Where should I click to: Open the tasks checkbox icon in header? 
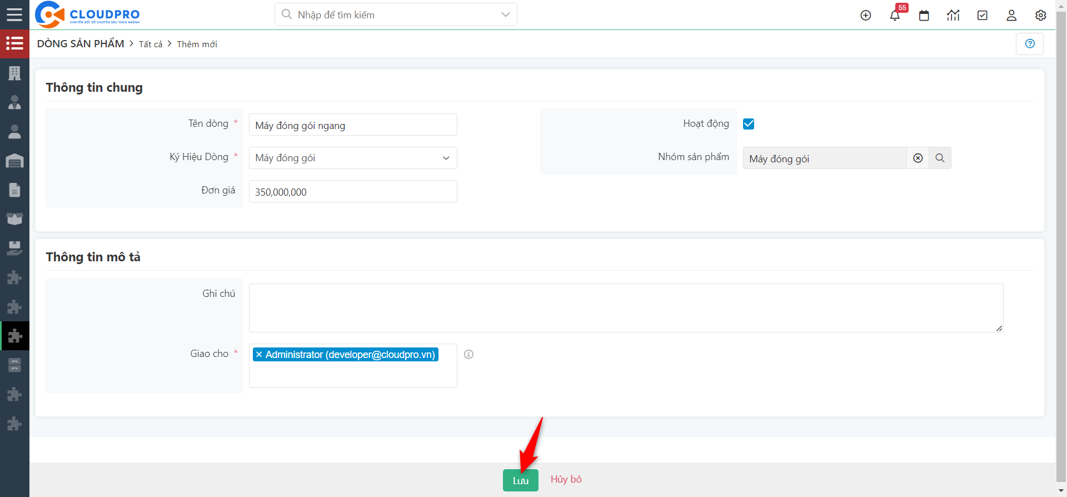pos(983,16)
